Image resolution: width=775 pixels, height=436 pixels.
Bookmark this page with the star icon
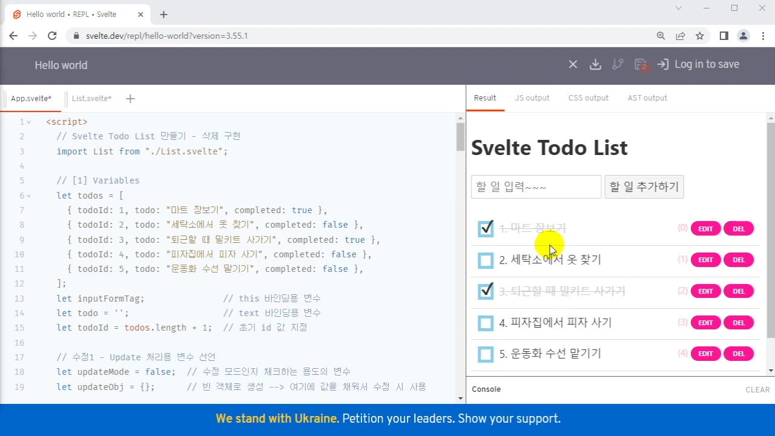coord(700,36)
